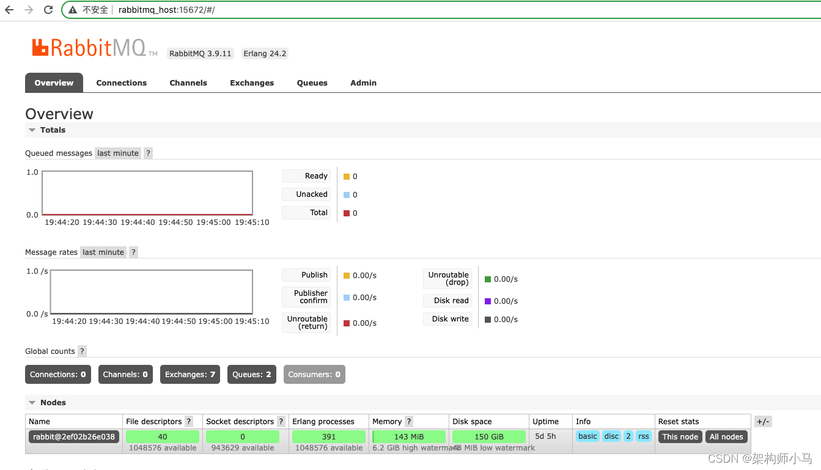The width and height of the screenshot is (821, 470).
Task: Open node rabbit@2ef02b26e038 details
Action: pyautogui.click(x=73, y=436)
